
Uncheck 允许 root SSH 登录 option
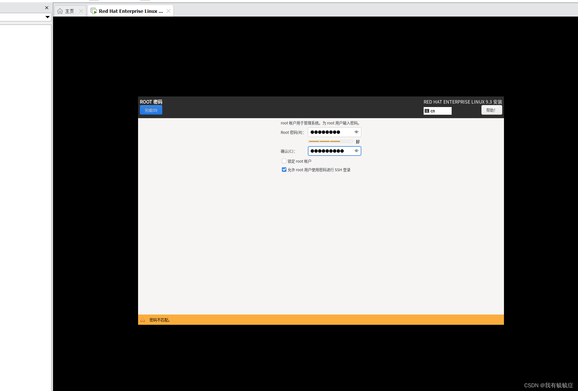click(x=284, y=170)
